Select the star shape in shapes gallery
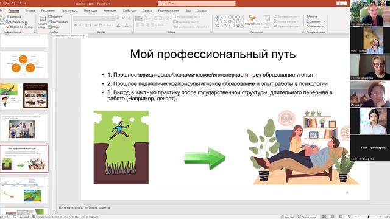Viewport: 390px width, 219px height. [x=238, y=26]
